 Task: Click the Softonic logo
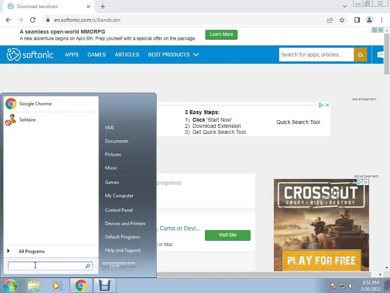pos(30,55)
